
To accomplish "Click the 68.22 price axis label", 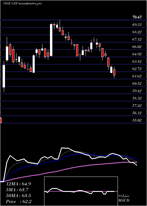I will coord(137,32).
